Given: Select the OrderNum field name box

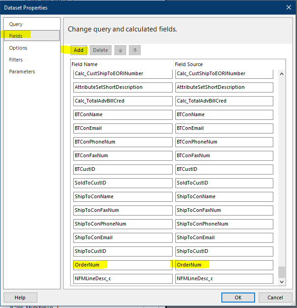Looking at the screenshot, I should point(123,265).
